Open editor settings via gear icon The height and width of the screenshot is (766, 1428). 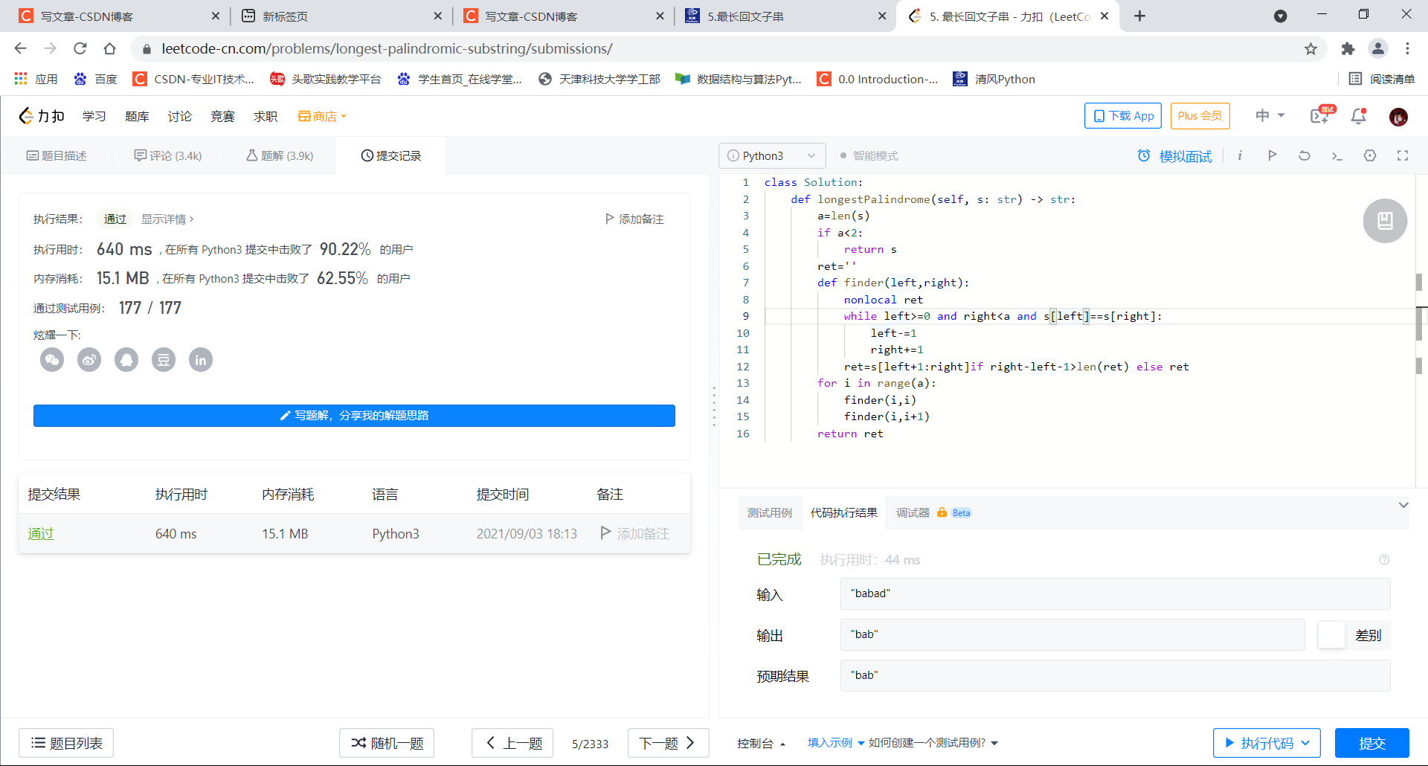pyautogui.click(x=1370, y=155)
